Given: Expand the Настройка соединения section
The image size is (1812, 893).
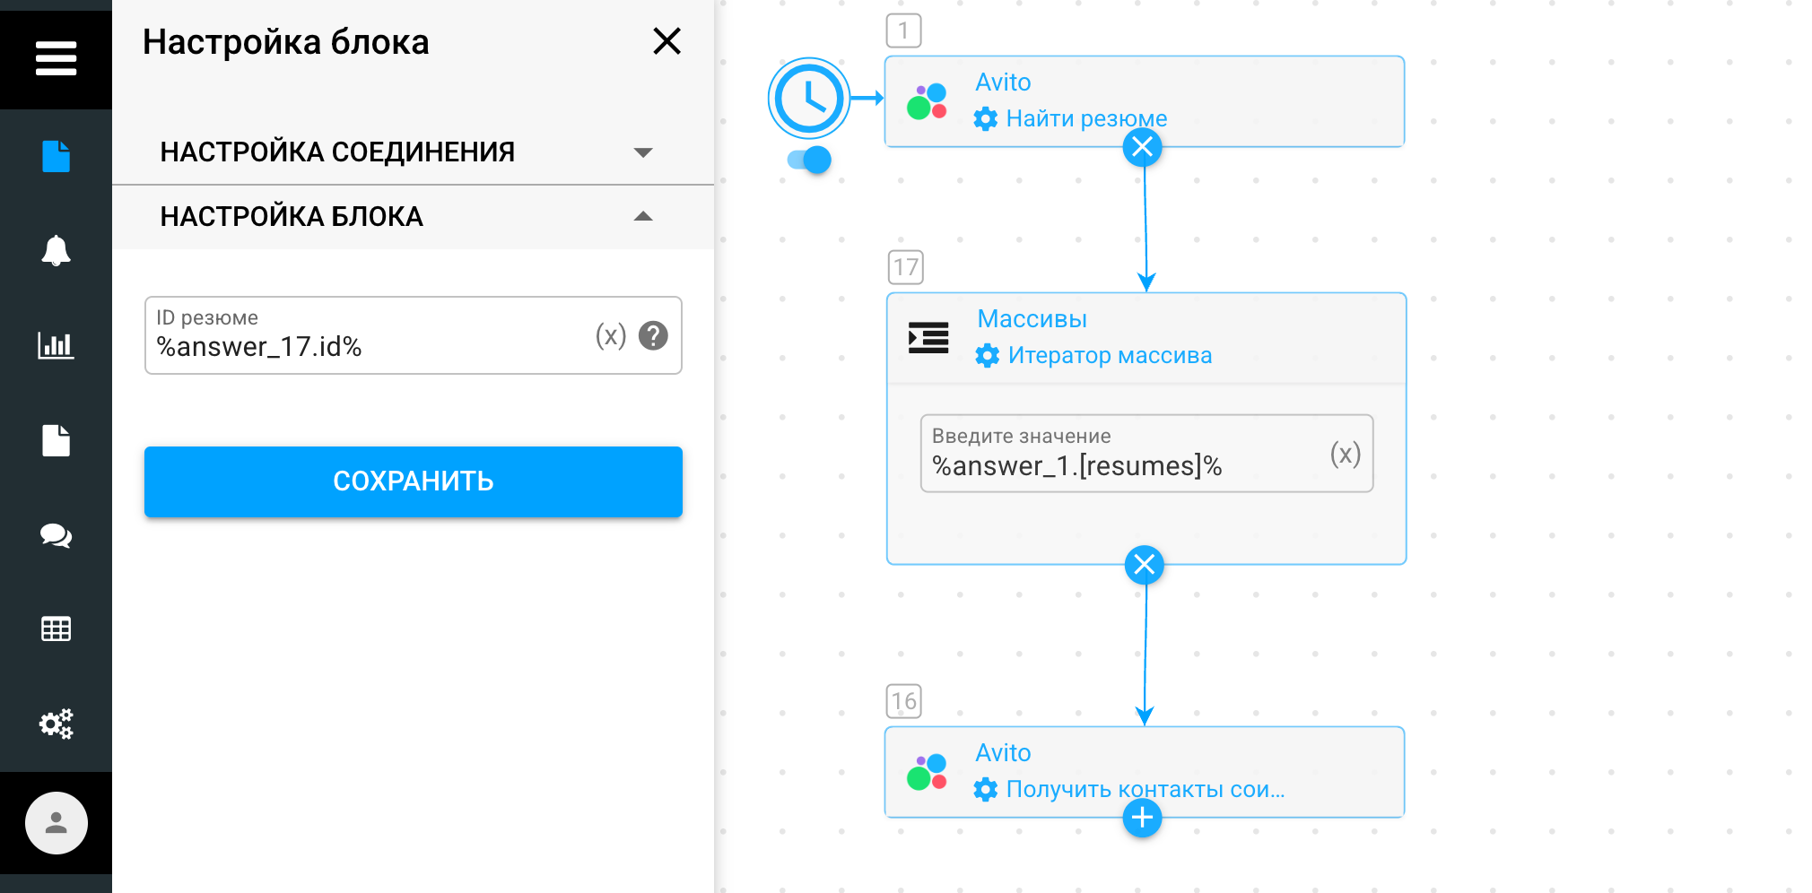Looking at the screenshot, I should [642, 152].
